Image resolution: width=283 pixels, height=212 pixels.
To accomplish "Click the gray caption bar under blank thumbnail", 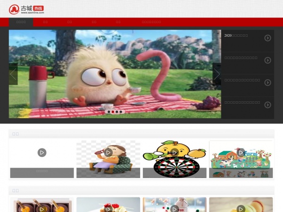I will click(42, 173).
